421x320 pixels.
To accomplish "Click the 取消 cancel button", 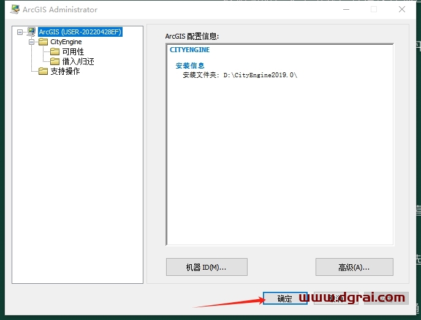I will coord(336,299).
